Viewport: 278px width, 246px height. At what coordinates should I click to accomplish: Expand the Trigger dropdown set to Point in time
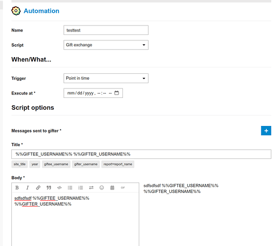(106, 78)
